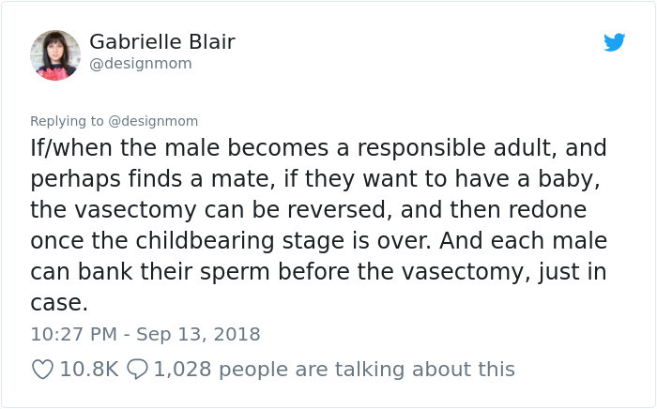The width and height of the screenshot is (657, 409).
Task: Open "1,028 people are talking about this"
Action: tap(333, 370)
